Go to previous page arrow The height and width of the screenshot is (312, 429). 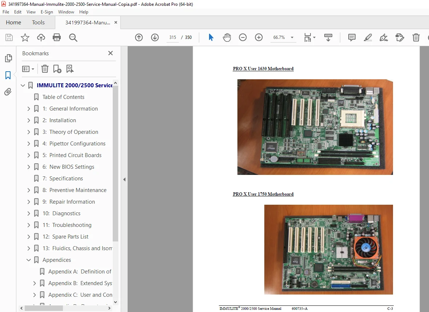(139, 37)
